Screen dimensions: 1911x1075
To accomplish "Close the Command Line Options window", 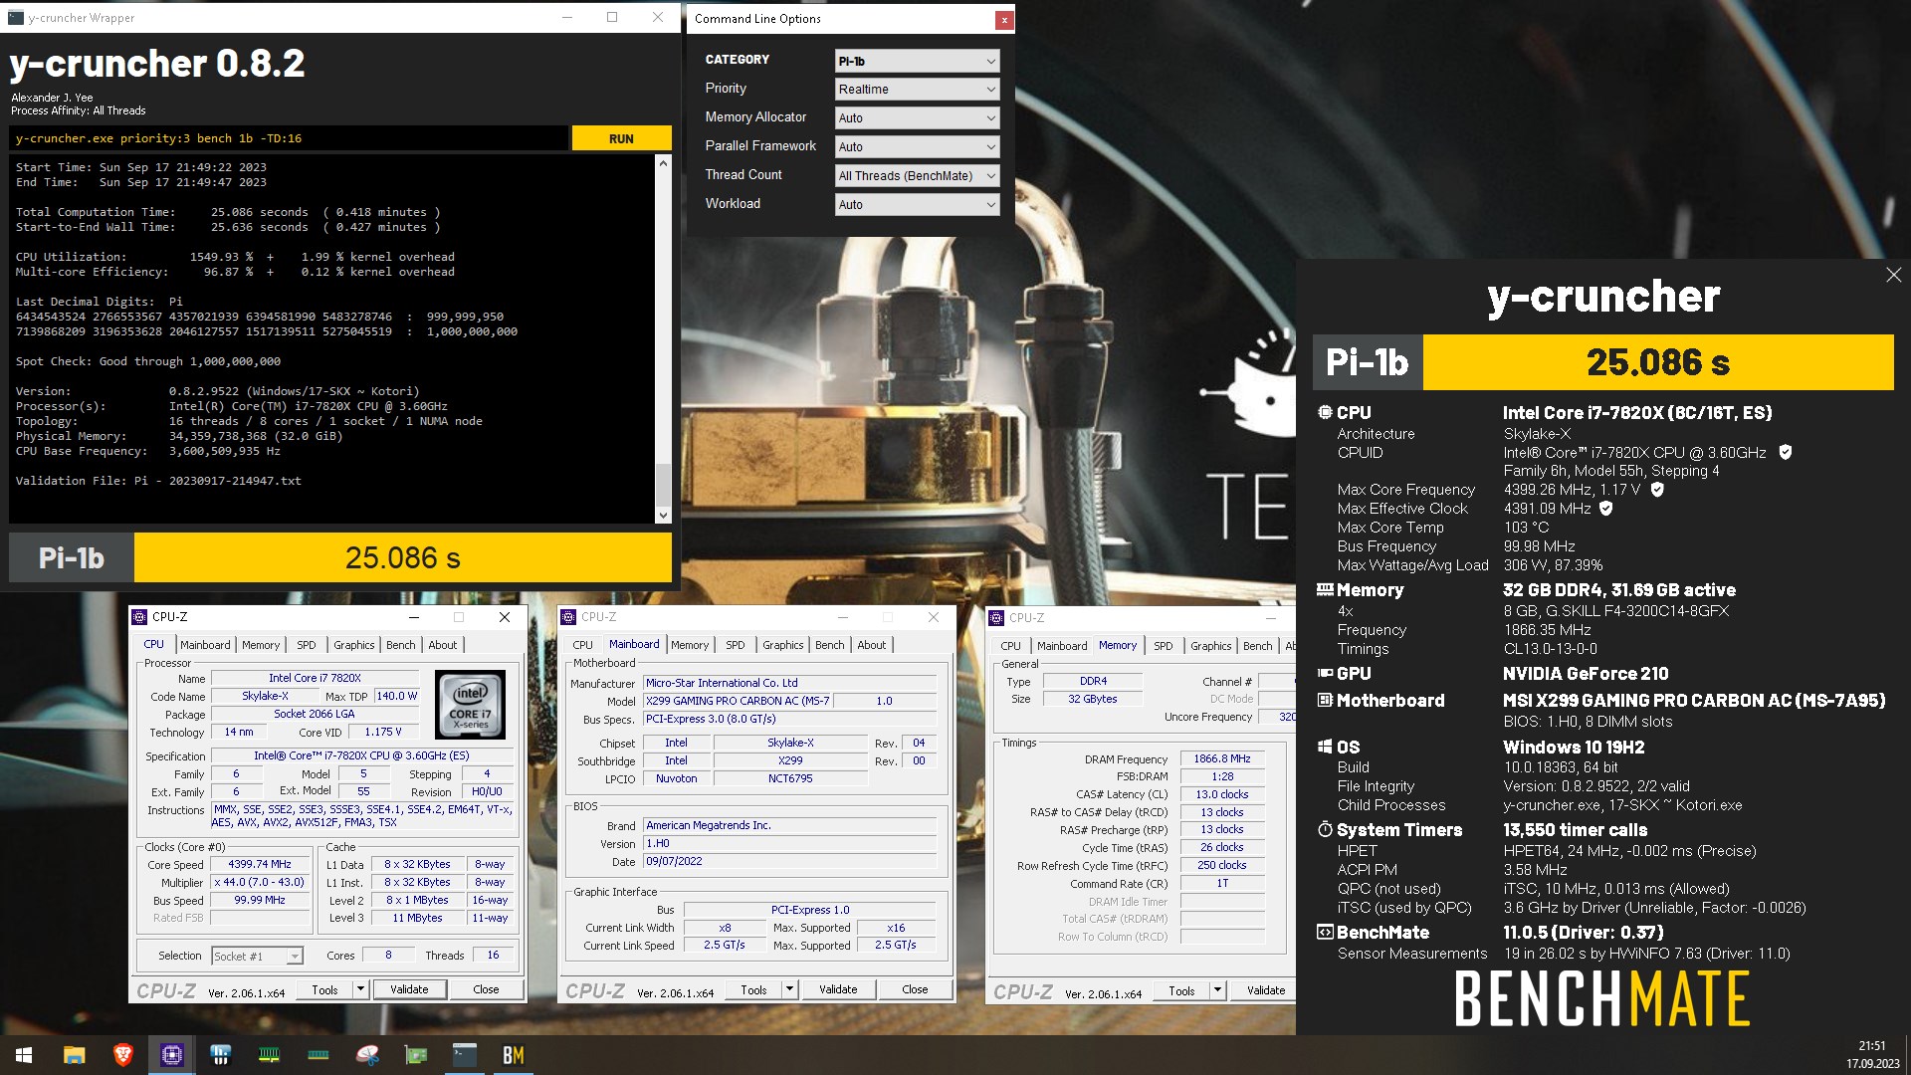I will pos(1004,20).
